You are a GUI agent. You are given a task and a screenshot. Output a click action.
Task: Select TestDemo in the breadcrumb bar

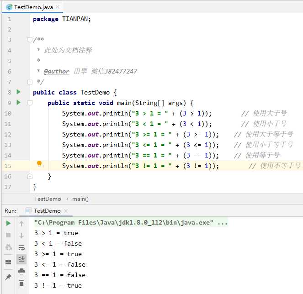pos(48,199)
